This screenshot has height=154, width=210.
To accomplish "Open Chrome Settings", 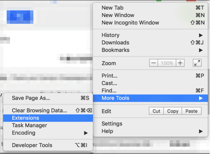I will click(x=112, y=124).
